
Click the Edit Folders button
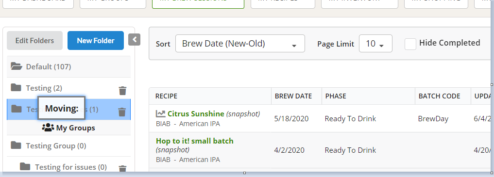(x=34, y=41)
